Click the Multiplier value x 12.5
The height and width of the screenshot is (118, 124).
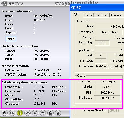click(107, 87)
